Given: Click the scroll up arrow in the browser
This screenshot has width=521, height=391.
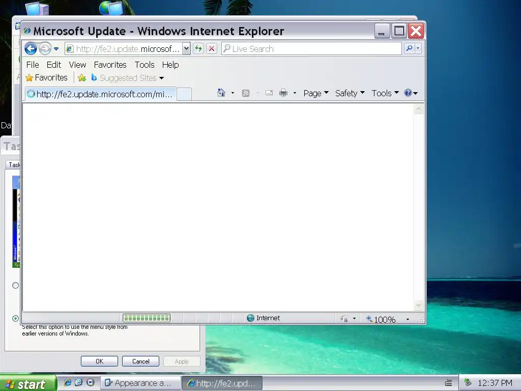Looking at the screenshot, I should [x=418, y=109].
